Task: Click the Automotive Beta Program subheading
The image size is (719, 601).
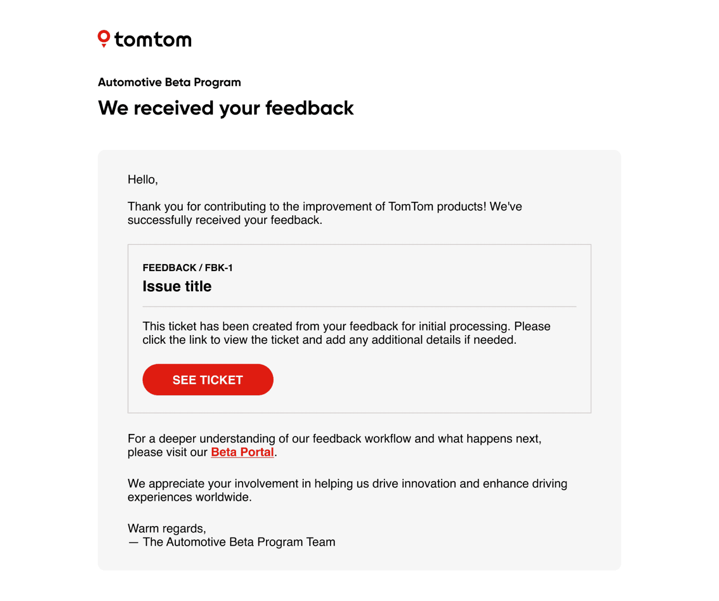Action: click(x=169, y=82)
